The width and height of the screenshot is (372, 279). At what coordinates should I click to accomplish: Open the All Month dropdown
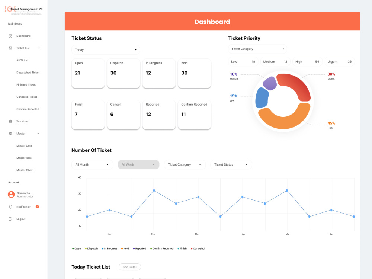[92, 164]
